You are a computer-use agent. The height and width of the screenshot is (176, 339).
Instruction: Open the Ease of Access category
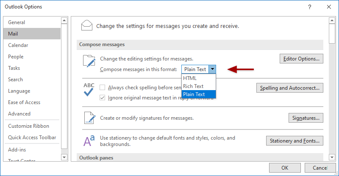tap(32, 102)
